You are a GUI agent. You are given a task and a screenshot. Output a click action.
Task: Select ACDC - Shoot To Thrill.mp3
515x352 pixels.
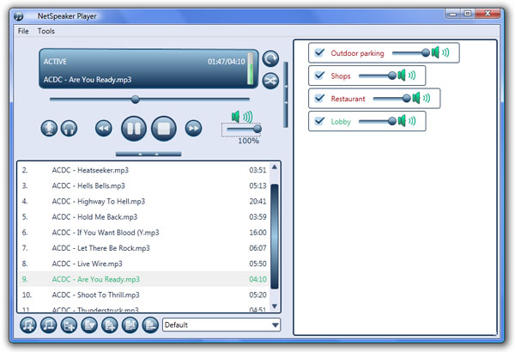click(144, 294)
